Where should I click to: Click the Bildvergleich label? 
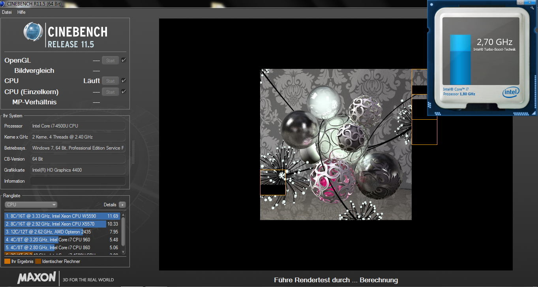click(x=34, y=70)
